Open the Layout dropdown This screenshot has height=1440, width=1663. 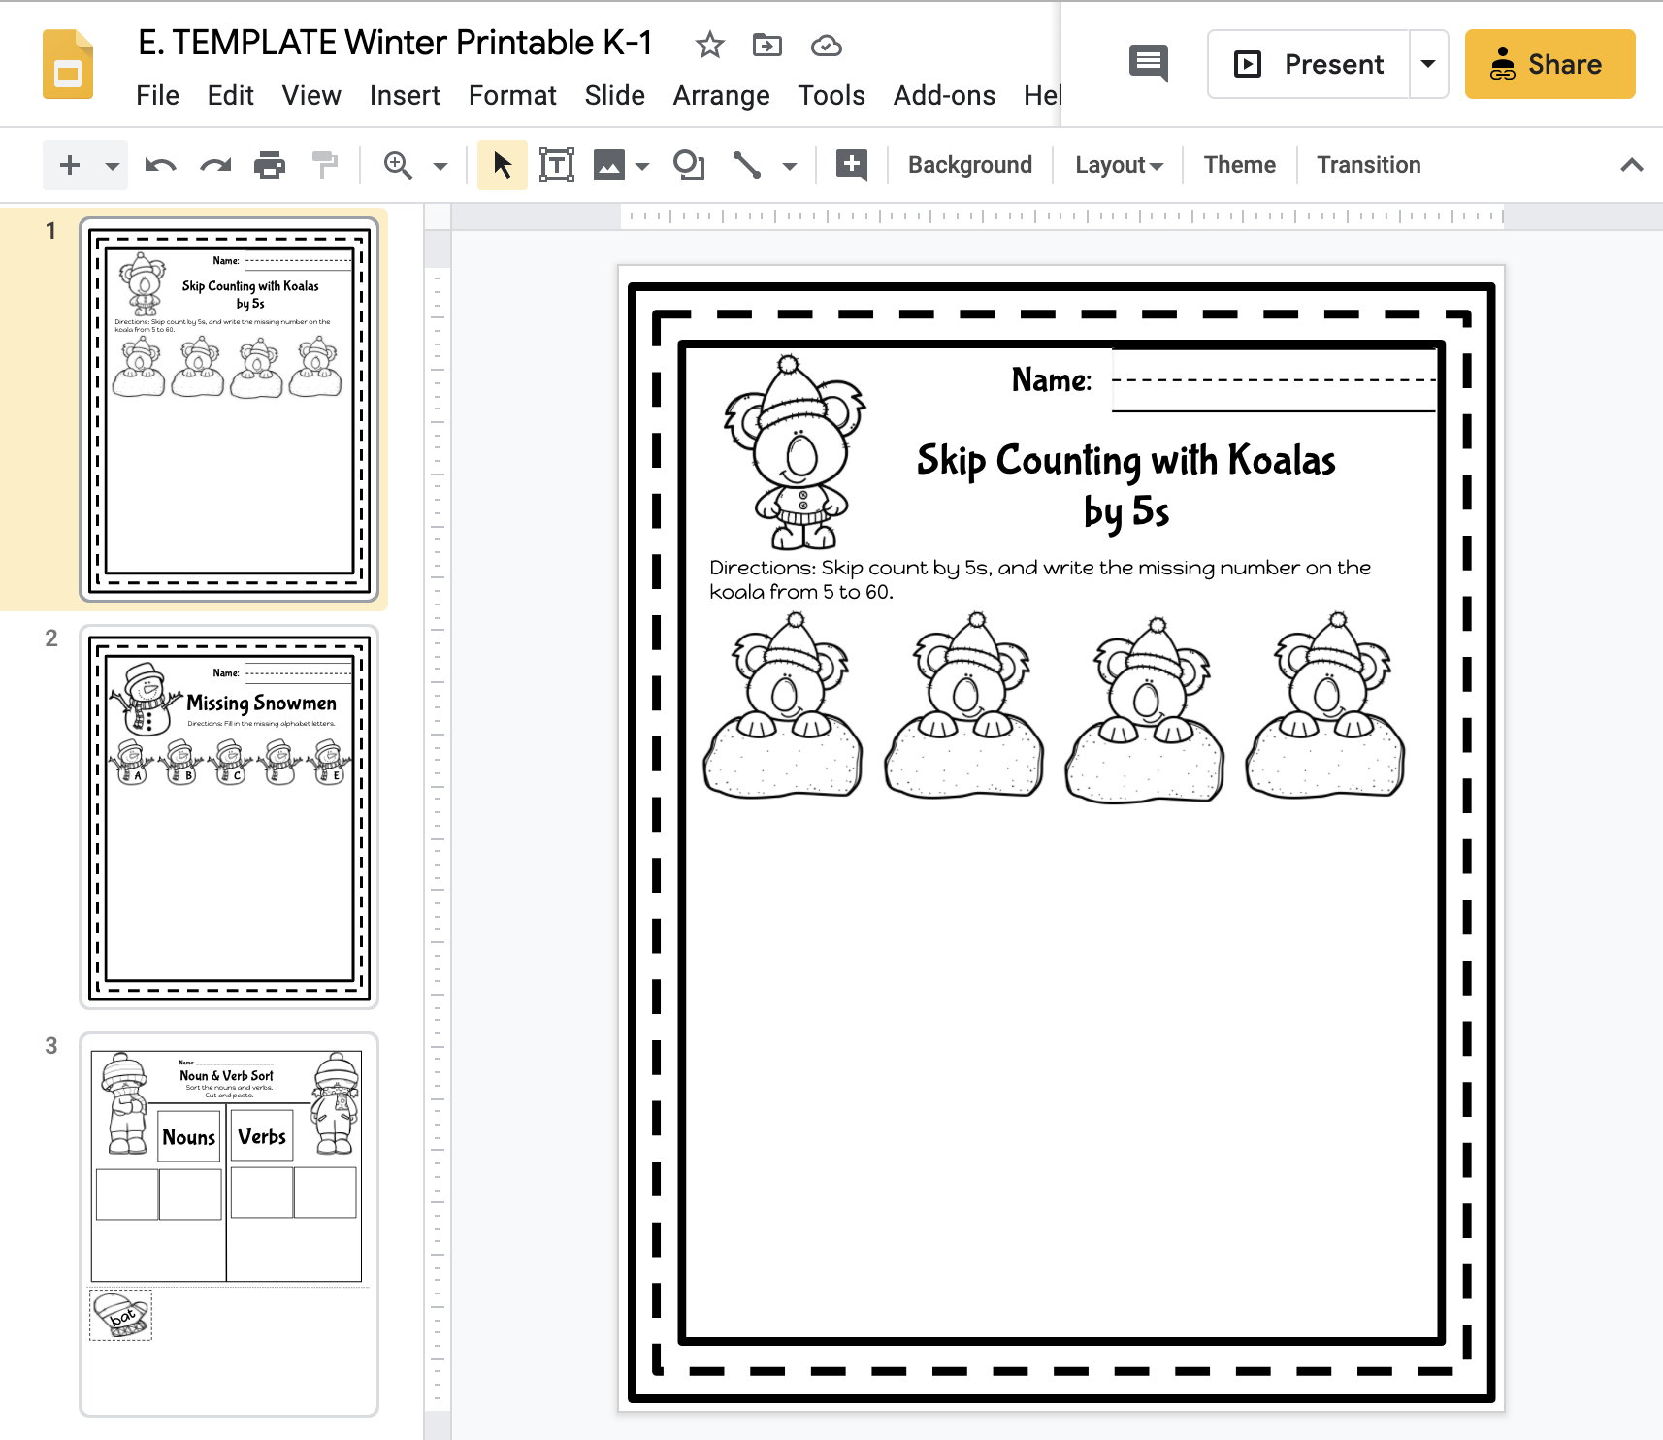coord(1119,165)
